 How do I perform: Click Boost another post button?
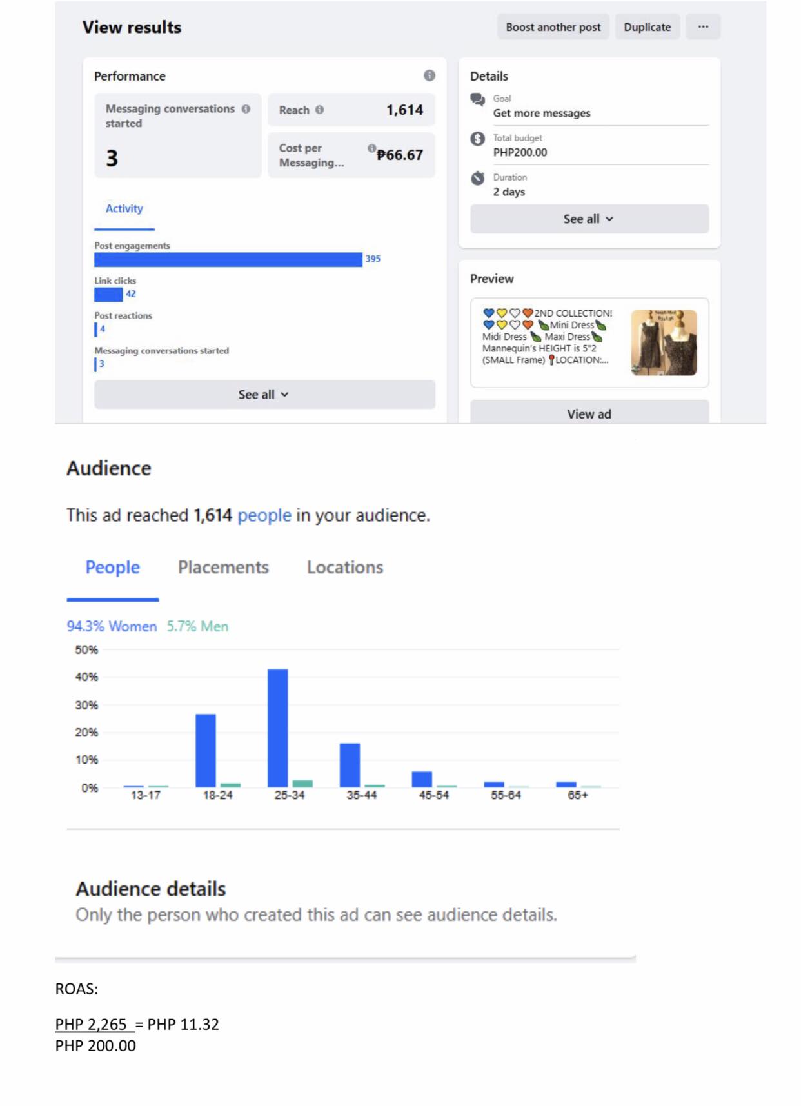point(553,27)
